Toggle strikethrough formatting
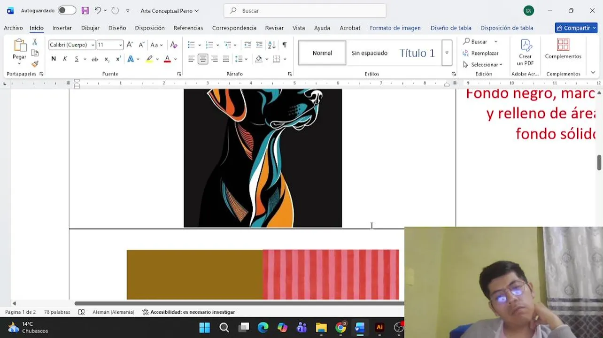The image size is (603, 338). pos(95,59)
